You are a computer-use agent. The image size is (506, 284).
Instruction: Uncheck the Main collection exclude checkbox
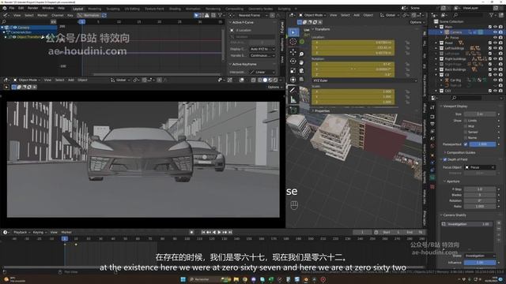[x=490, y=27]
